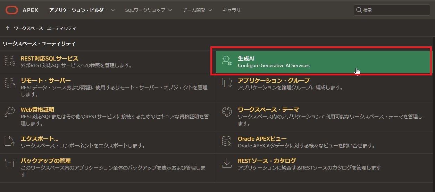Click the アプリケーション・グループ icon
The height and width of the screenshot is (192, 435).
[227, 83]
